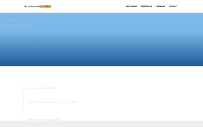
Task: Select the Über uns menu item
Action: (160, 6)
